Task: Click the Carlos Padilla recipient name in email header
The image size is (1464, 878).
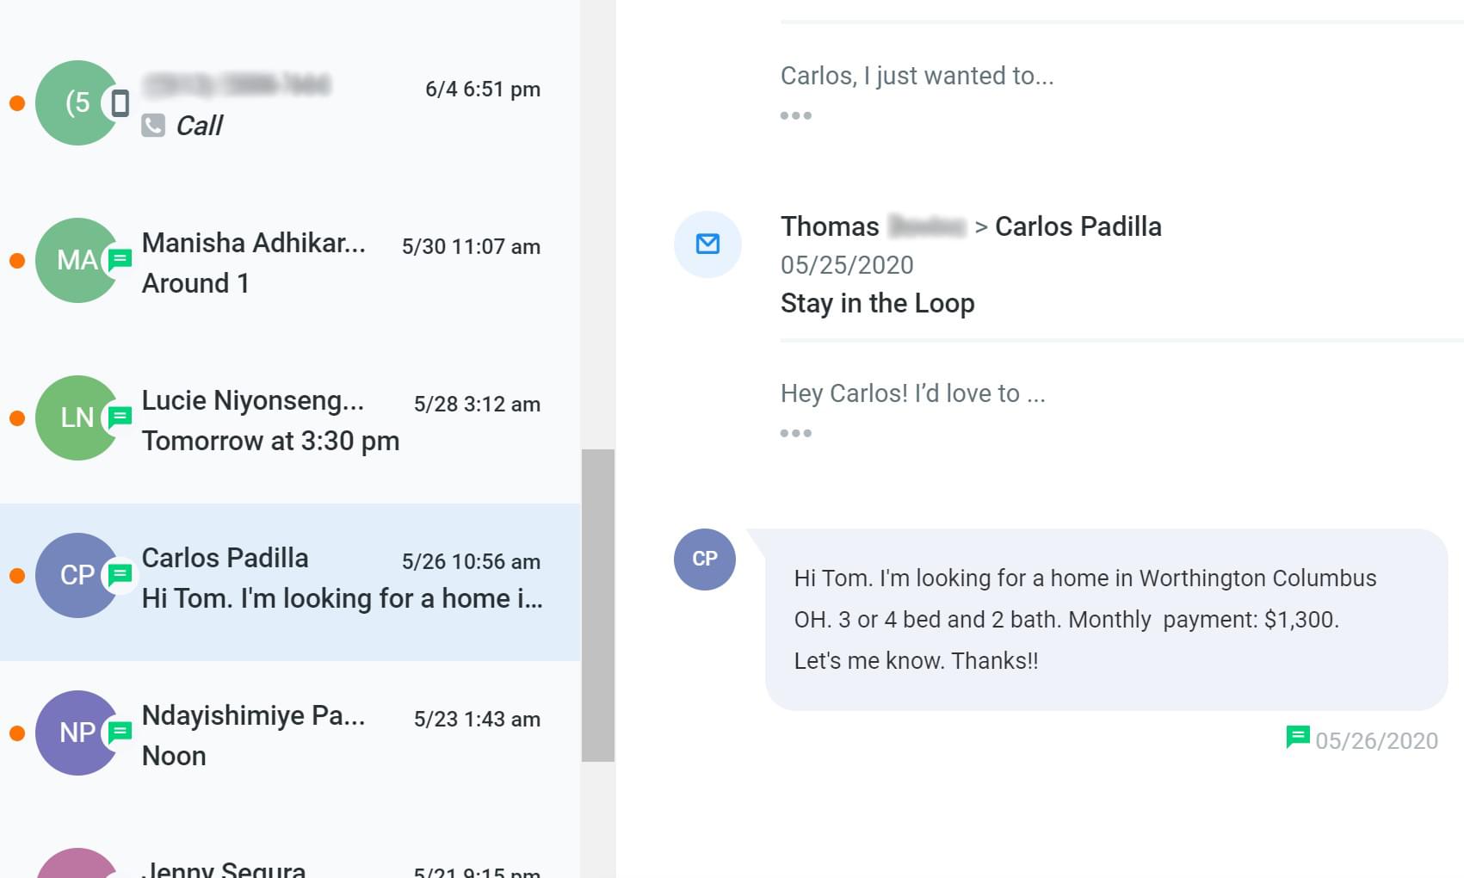Action: click(x=1078, y=226)
